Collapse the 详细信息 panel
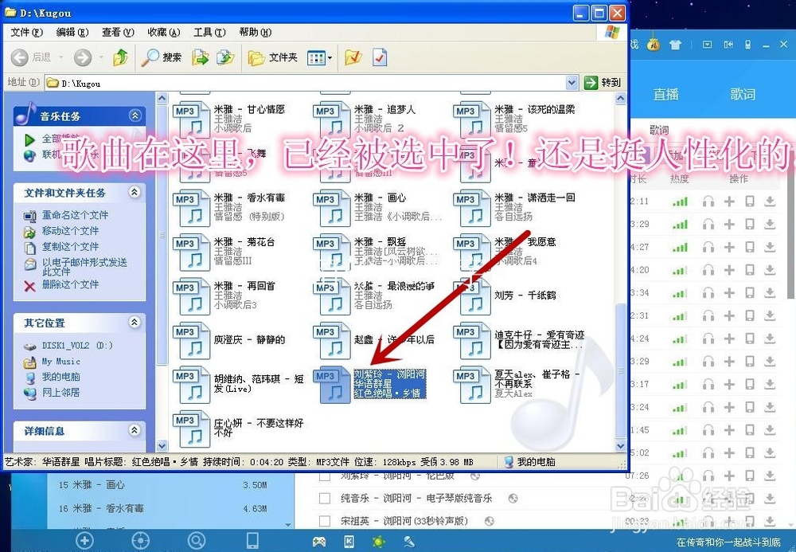 coord(135,430)
